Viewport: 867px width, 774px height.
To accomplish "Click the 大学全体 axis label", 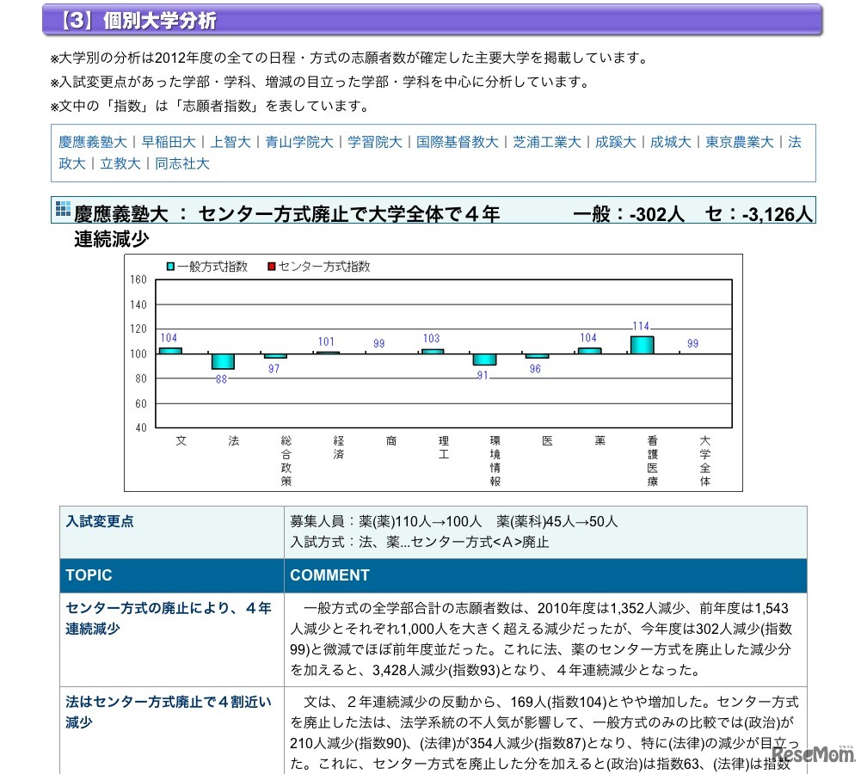I will point(705,461).
